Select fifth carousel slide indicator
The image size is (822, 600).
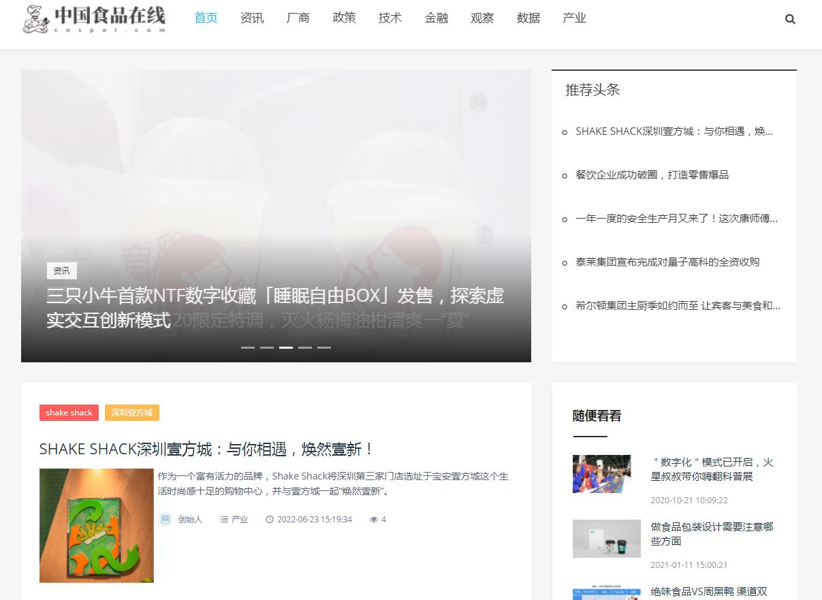tap(324, 347)
